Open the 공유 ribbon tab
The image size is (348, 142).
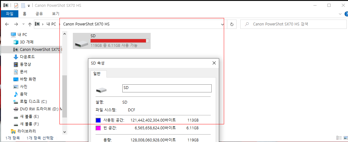39,14
